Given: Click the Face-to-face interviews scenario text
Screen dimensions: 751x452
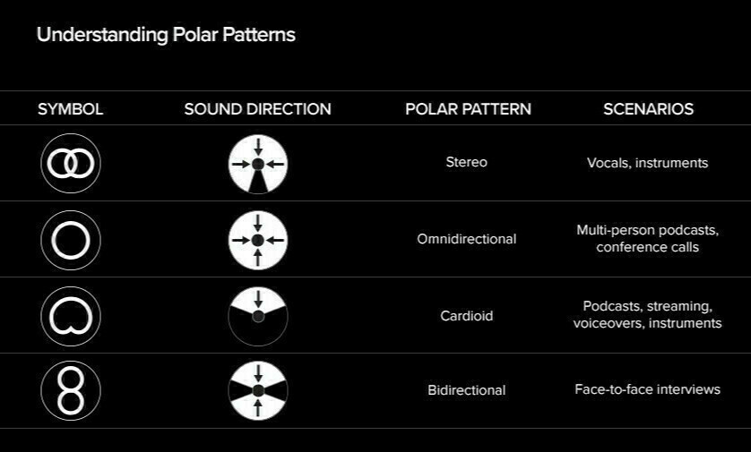Looking at the screenshot, I should click(x=648, y=389).
